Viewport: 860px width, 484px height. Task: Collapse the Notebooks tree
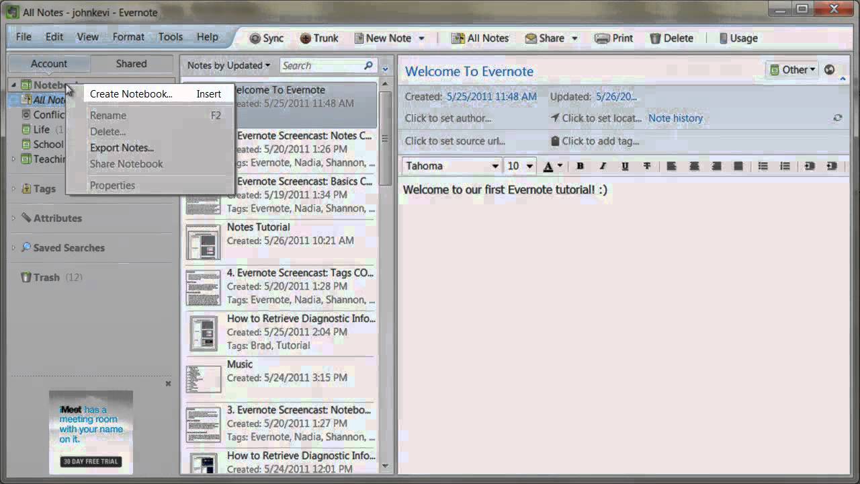click(13, 85)
